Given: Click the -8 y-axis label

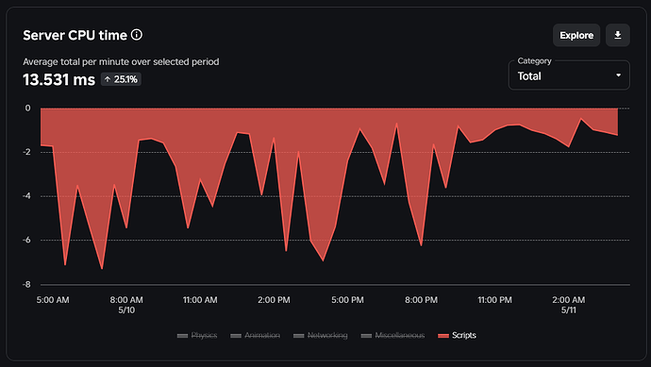Looking at the screenshot, I should coord(26,284).
